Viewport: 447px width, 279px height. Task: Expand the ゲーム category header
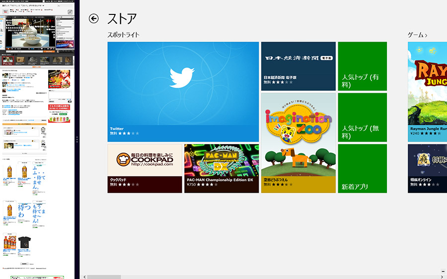click(x=417, y=35)
